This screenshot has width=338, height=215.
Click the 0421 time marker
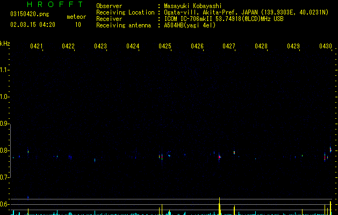pyautogui.click(x=36, y=46)
